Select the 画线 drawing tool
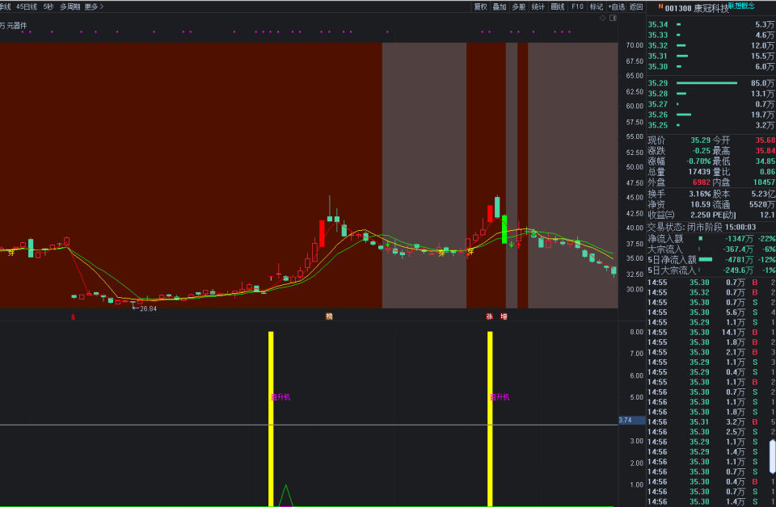776x507 pixels. 558,6
